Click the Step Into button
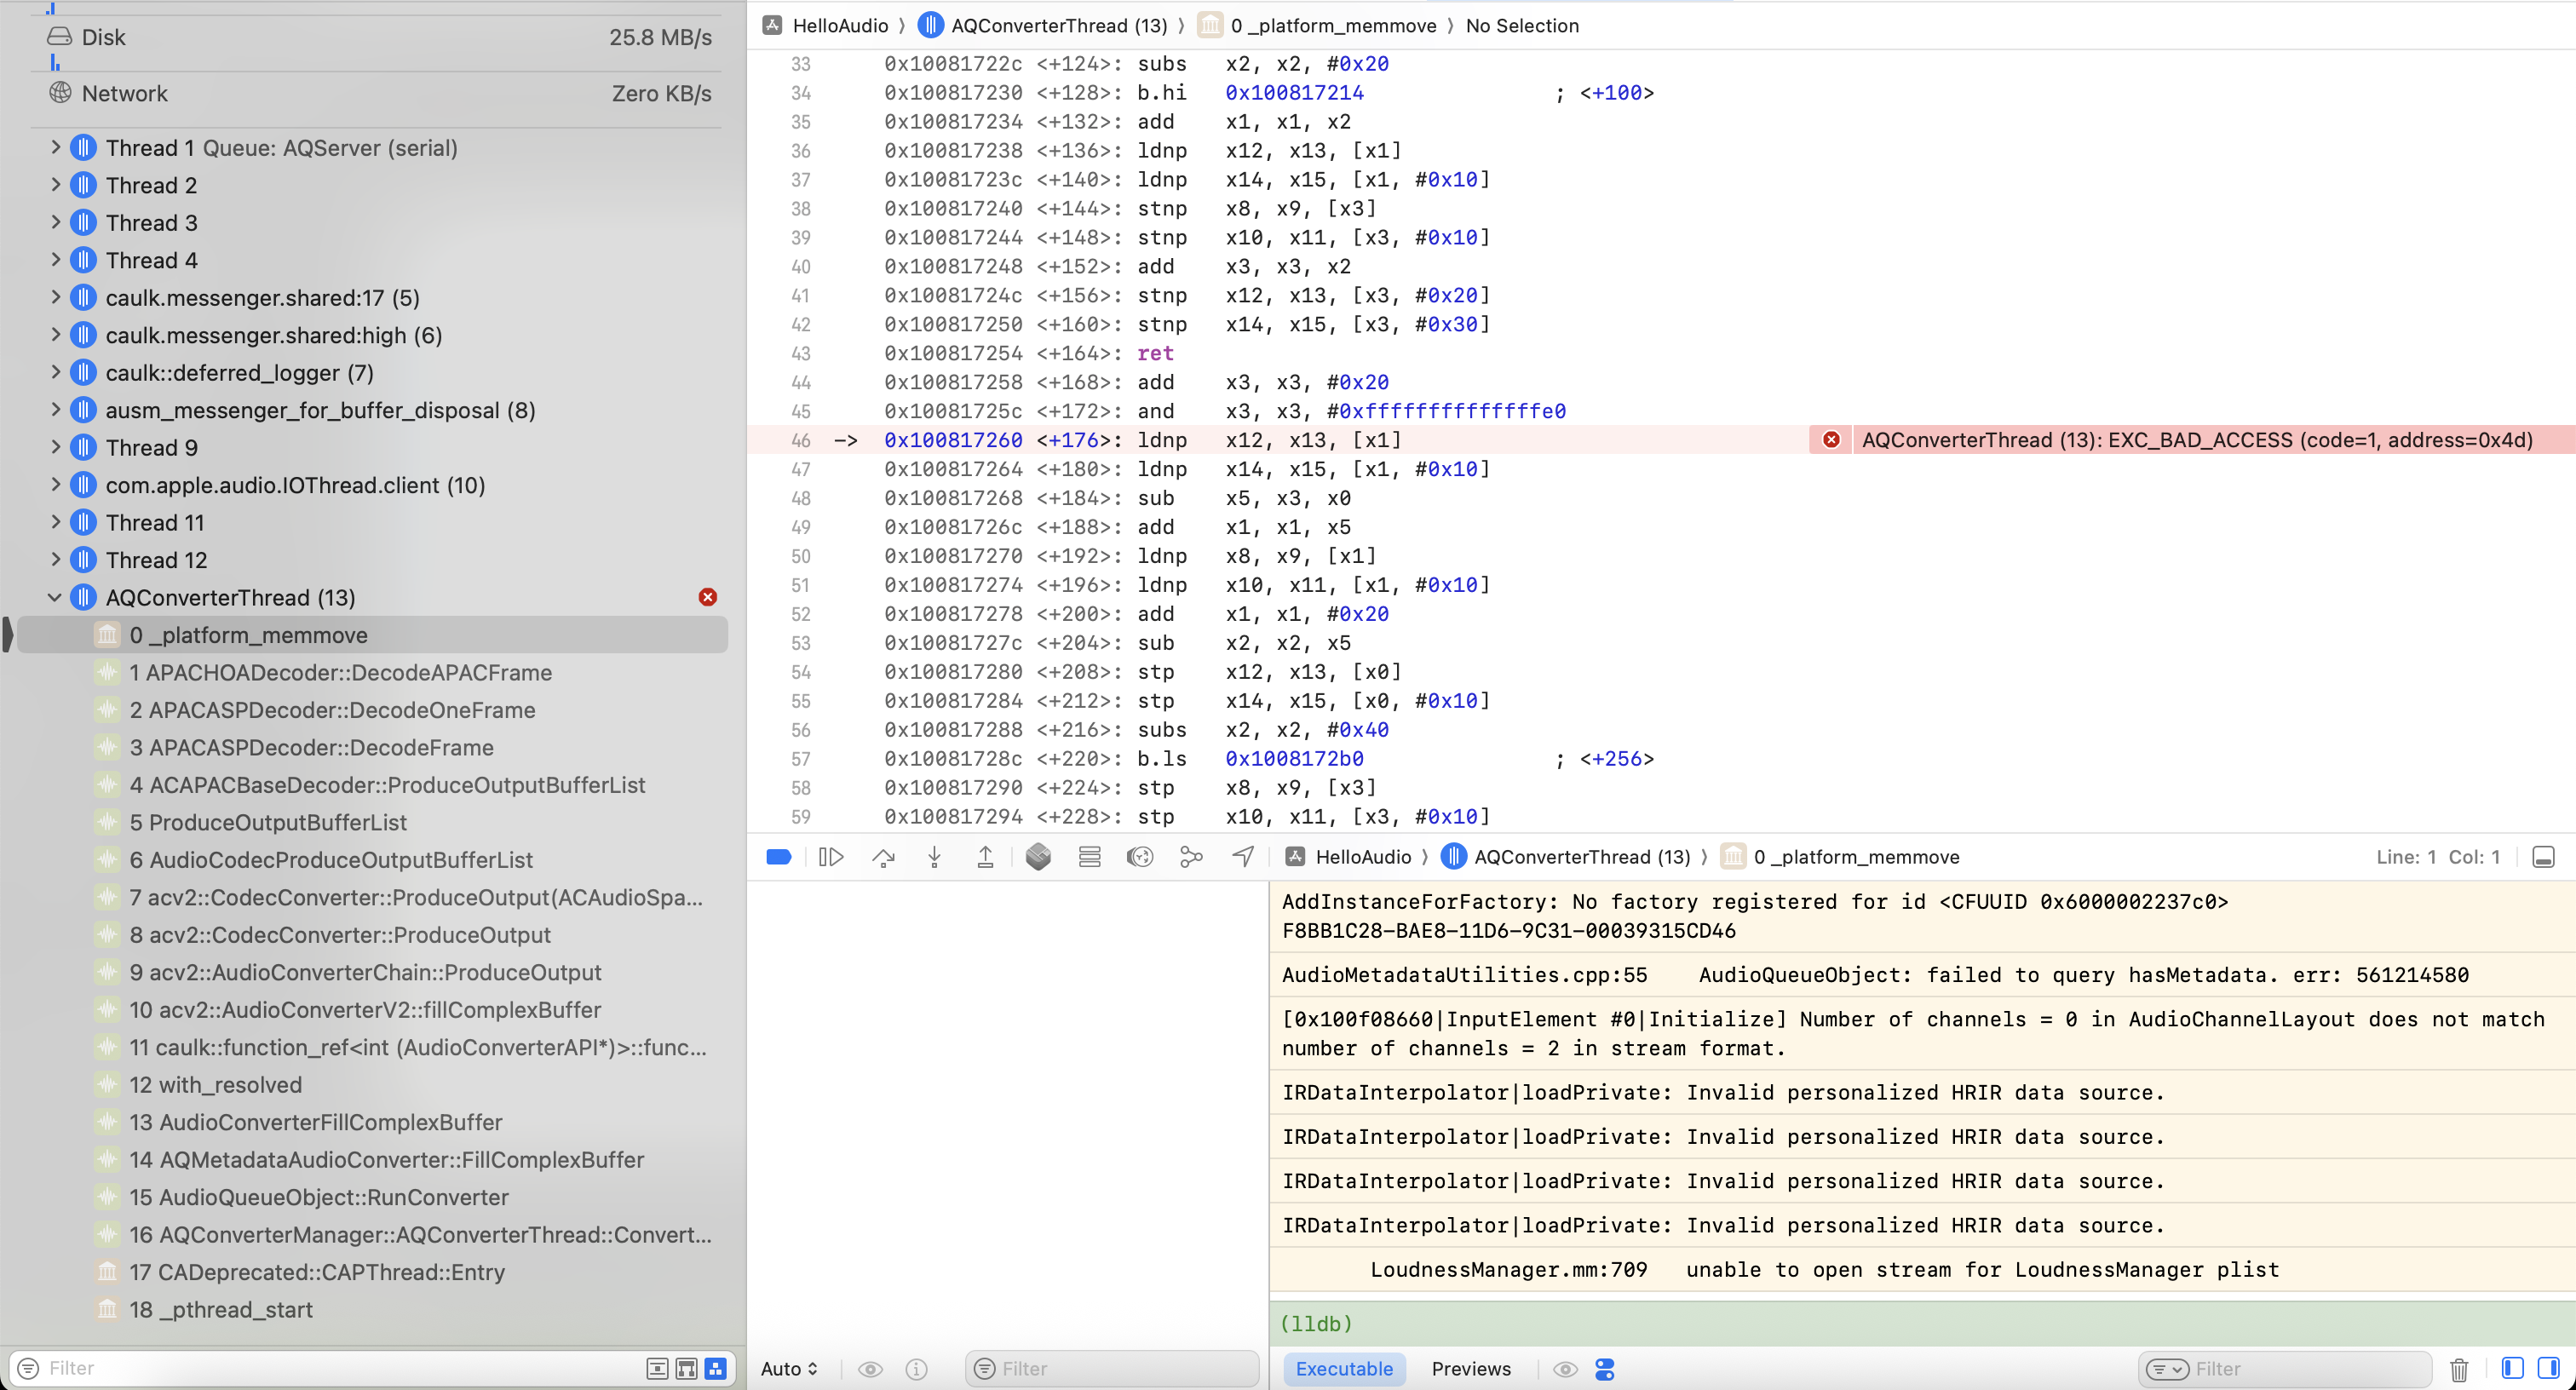 934,857
